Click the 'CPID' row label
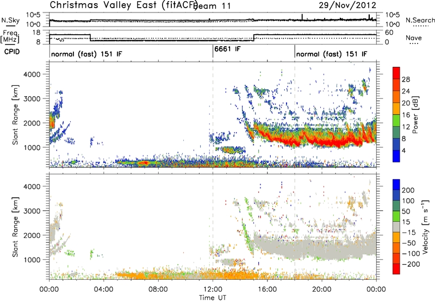The image size is (435, 301). point(12,52)
